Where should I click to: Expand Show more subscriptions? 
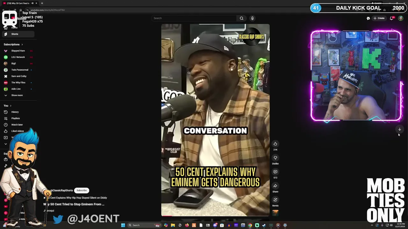[18, 95]
